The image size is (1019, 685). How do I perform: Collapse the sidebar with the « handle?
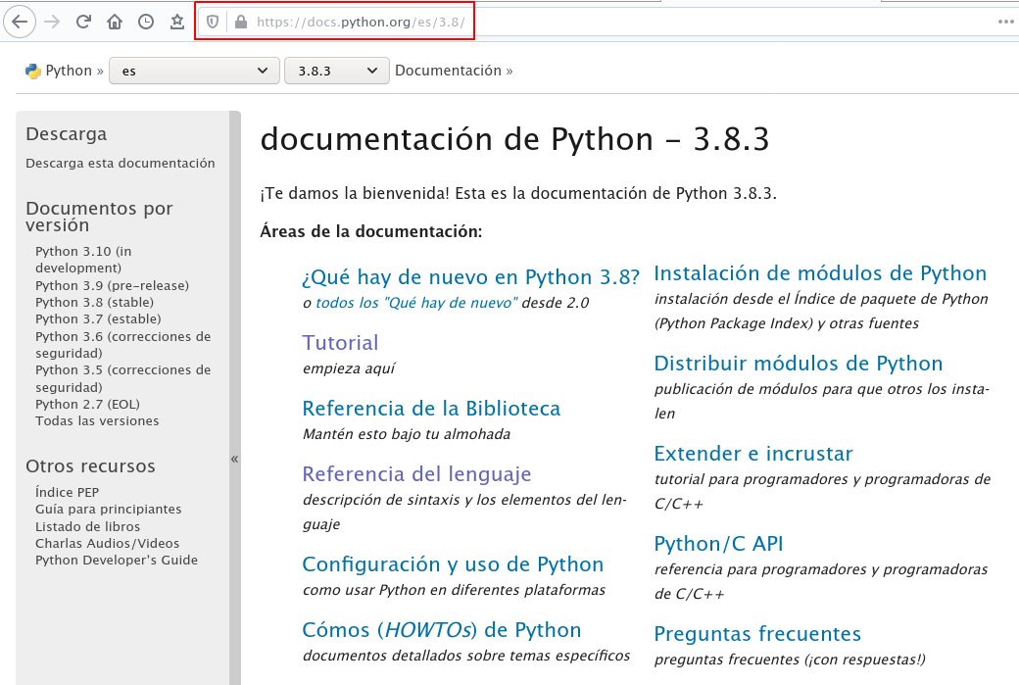(x=234, y=459)
